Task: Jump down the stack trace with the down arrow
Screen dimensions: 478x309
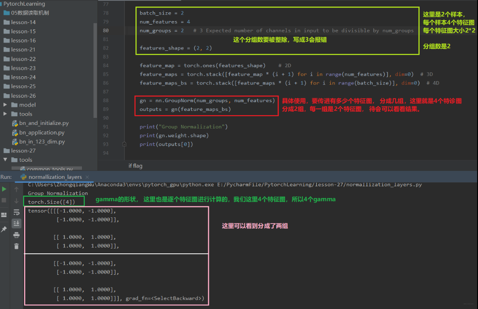Action: (x=17, y=200)
